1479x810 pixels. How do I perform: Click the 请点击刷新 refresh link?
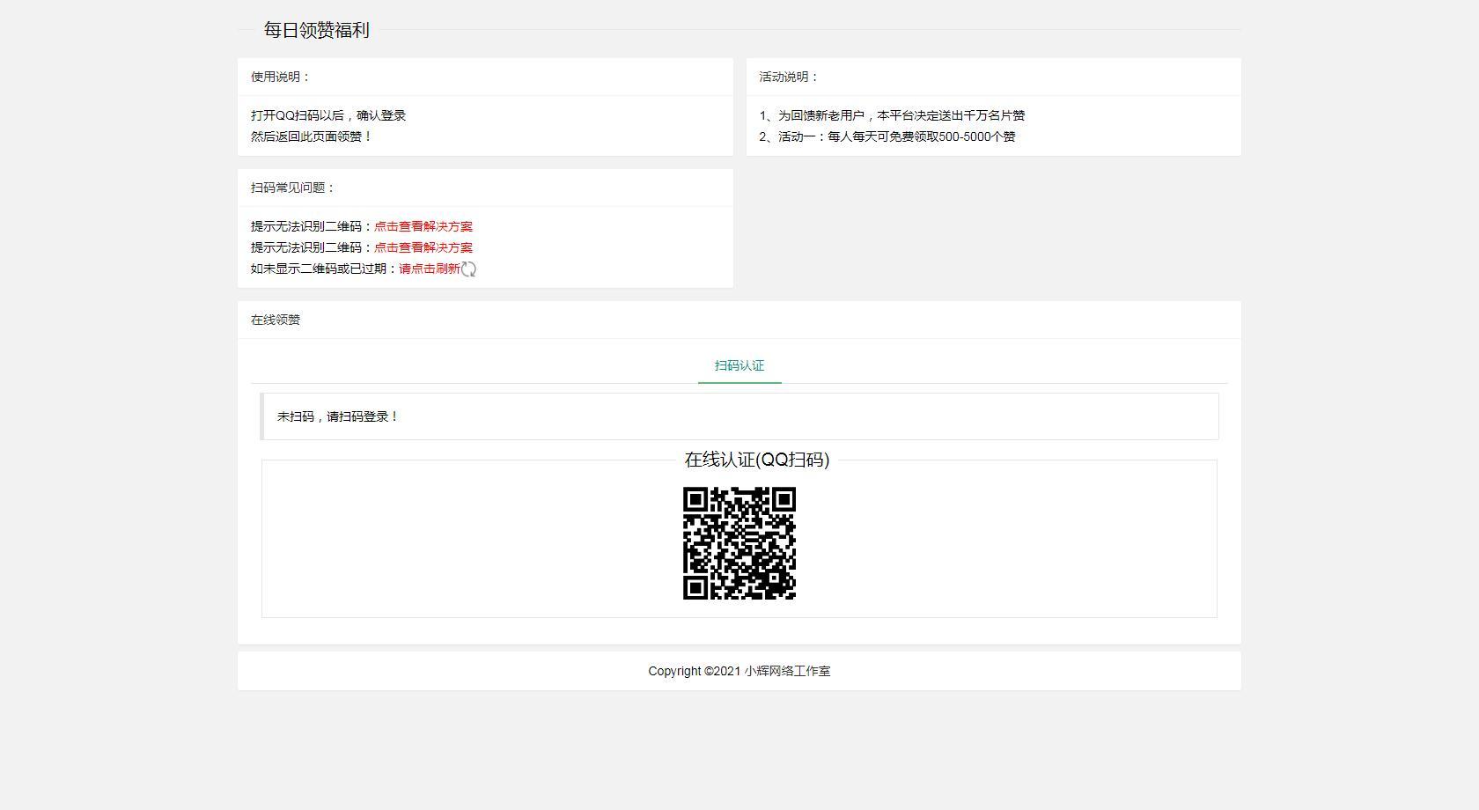pyautogui.click(x=430, y=269)
